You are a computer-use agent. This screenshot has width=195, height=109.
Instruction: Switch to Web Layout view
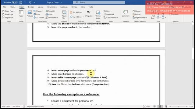tap(166, 106)
